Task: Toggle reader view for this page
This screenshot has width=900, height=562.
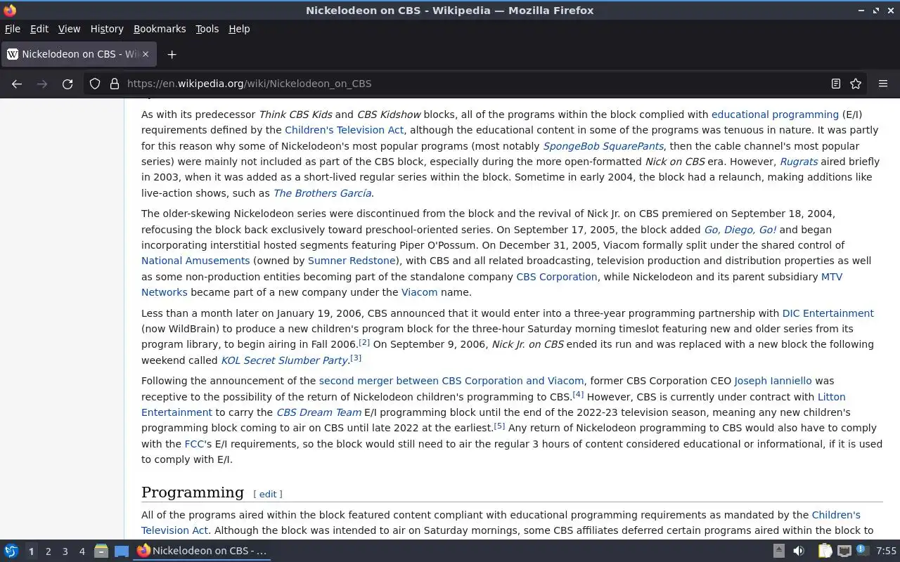Action: tap(835, 84)
